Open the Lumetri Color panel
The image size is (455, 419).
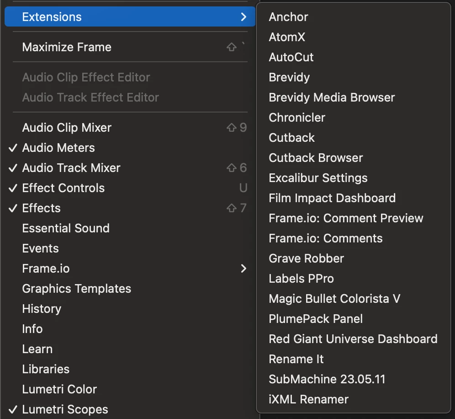(130, 389)
